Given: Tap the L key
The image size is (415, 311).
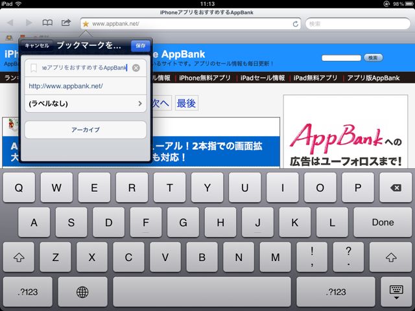Looking at the screenshot, I should point(332,222).
